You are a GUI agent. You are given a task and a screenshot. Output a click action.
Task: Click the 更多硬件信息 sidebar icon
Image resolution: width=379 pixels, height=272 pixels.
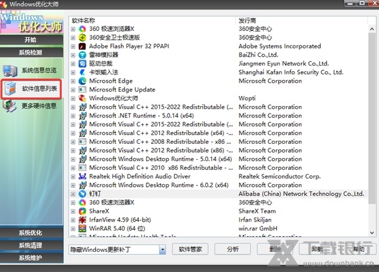tap(9, 106)
